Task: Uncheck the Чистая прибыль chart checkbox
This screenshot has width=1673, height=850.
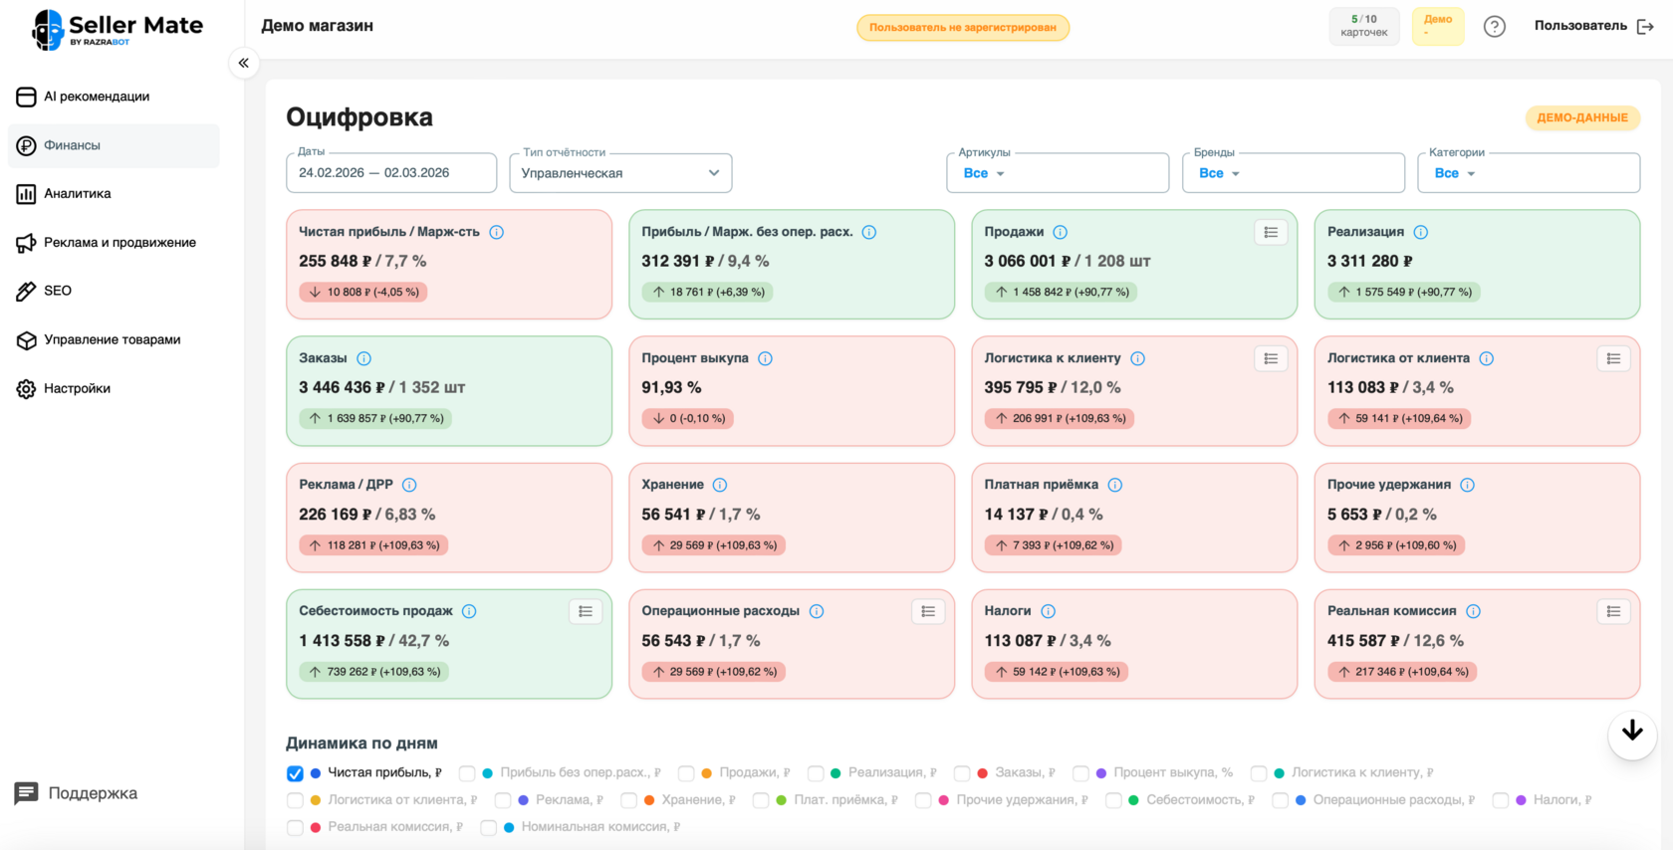Action: click(295, 773)
